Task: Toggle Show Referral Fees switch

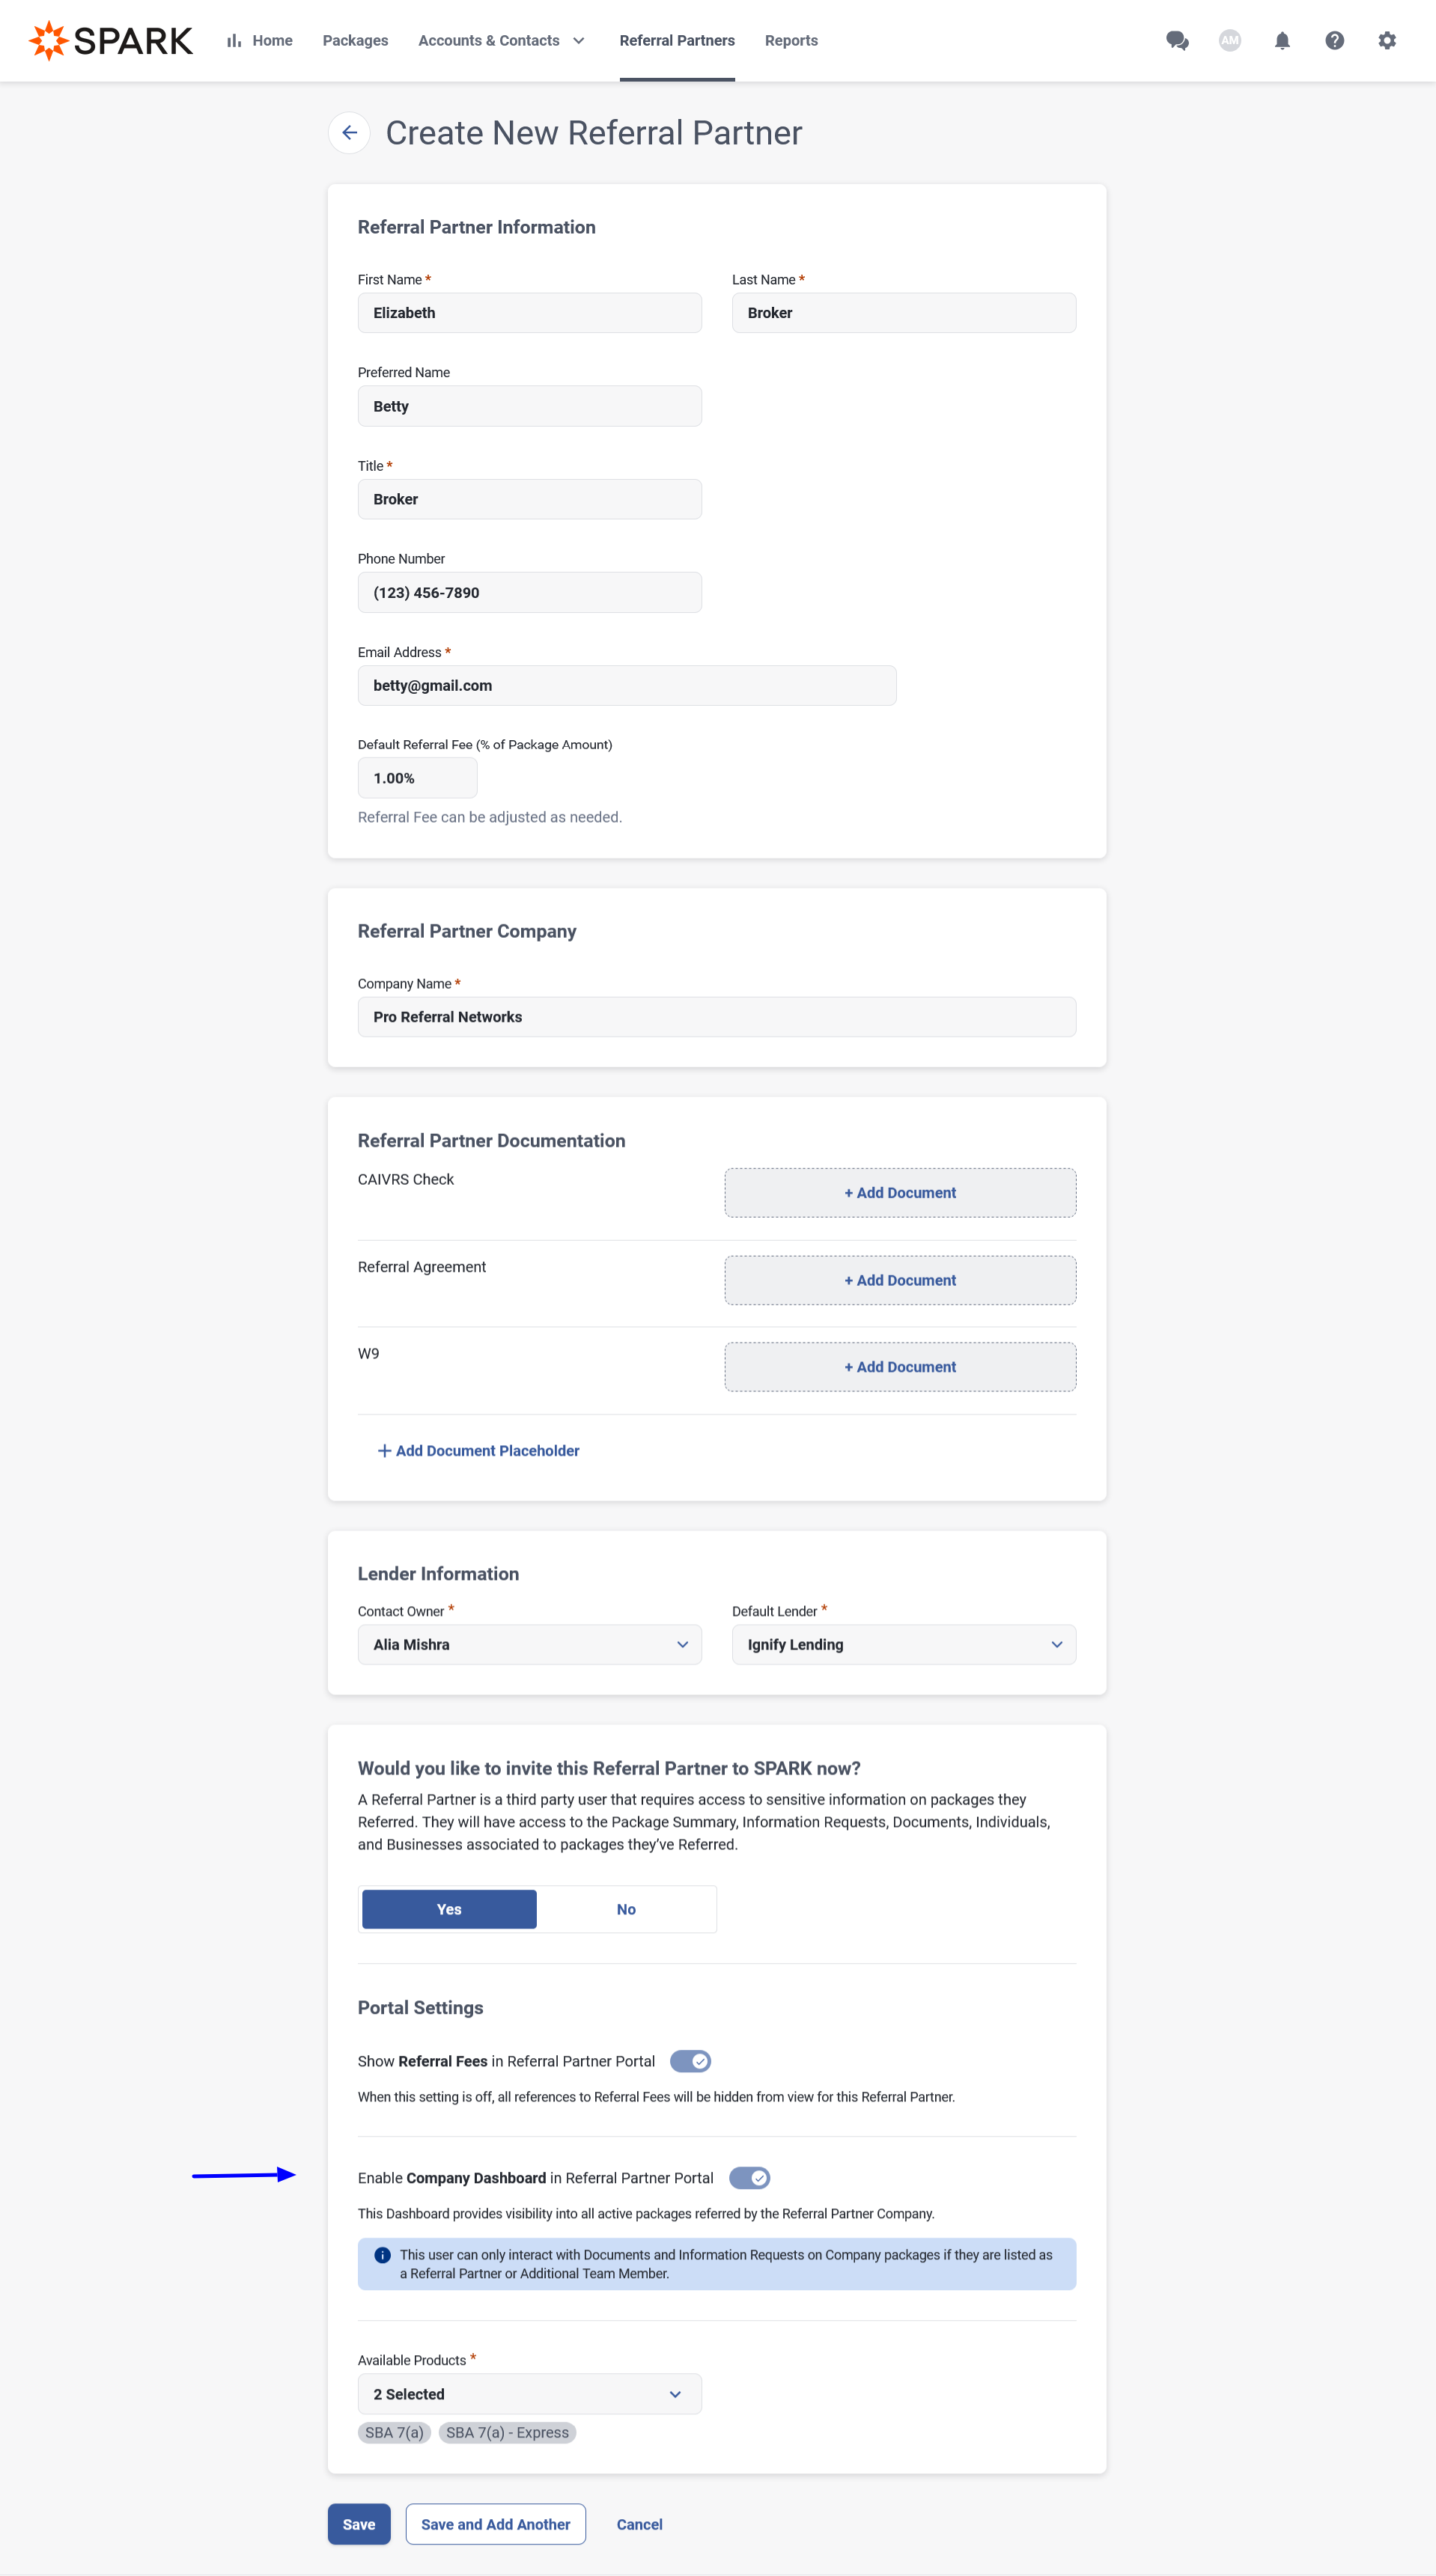Action: tap(690, 2061)
